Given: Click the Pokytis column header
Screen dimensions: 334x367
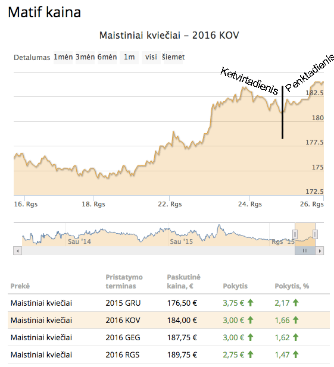Looking at the screenshot, I should [x=235, y=286].
